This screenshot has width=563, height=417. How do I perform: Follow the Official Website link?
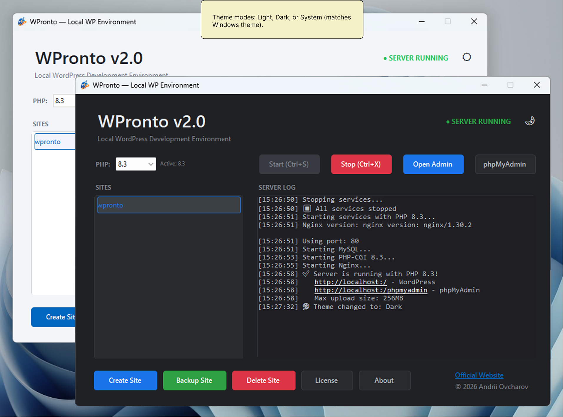pos(479,375)
